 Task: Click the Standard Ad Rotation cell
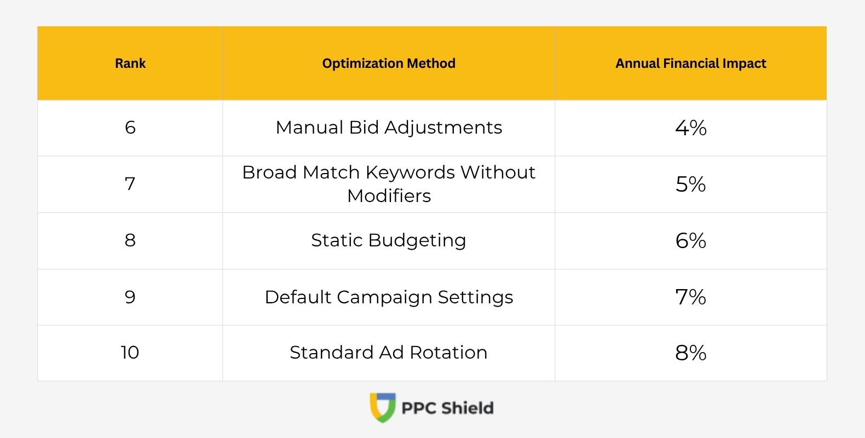tap(389, 353)
